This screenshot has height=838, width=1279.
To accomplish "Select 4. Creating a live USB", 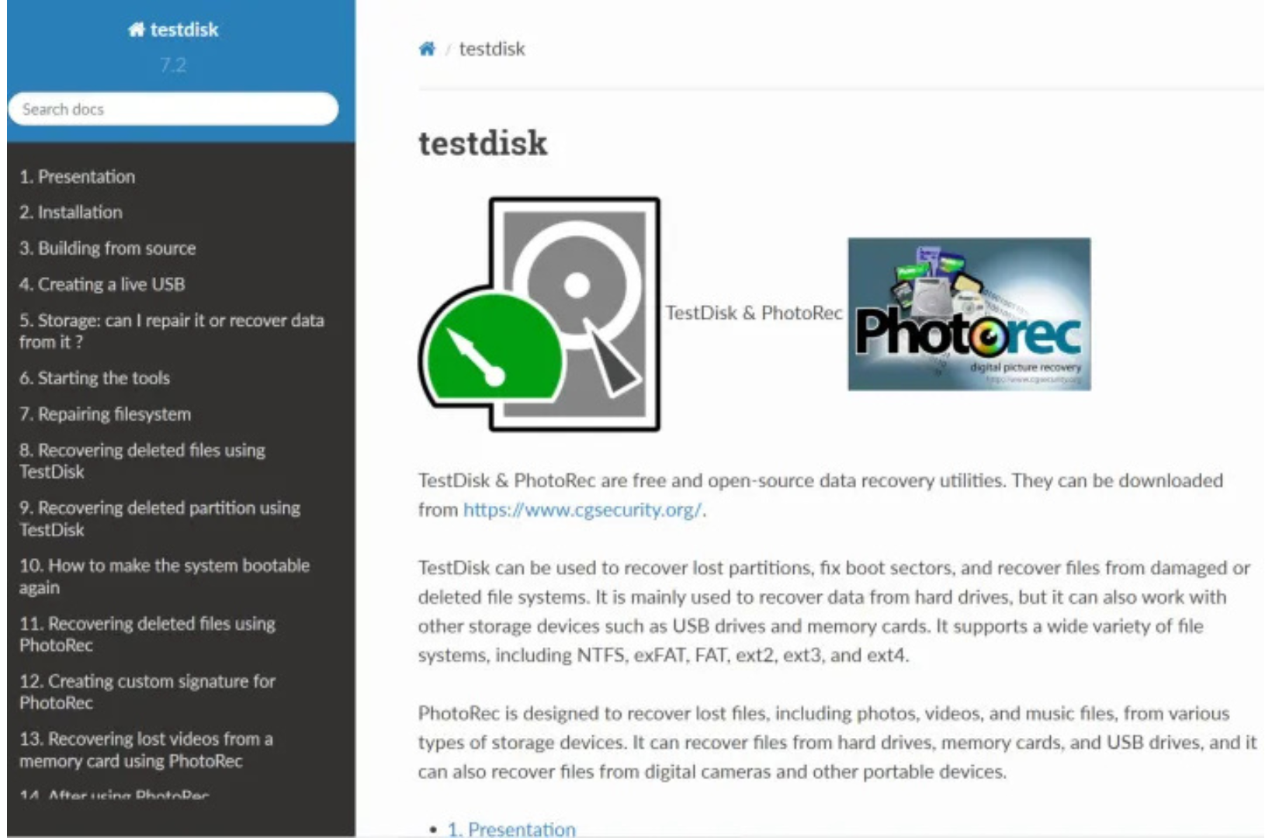I will pyautogui.click(x=102, y=285).
